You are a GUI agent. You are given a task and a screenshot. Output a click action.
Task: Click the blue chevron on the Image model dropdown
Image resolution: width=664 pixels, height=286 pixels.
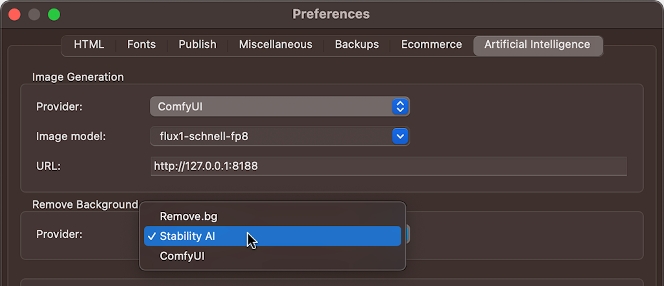tap(400, 136)
